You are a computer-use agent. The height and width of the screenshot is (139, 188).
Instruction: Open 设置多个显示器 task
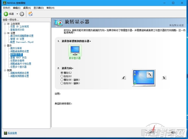(x=18, y=67)
